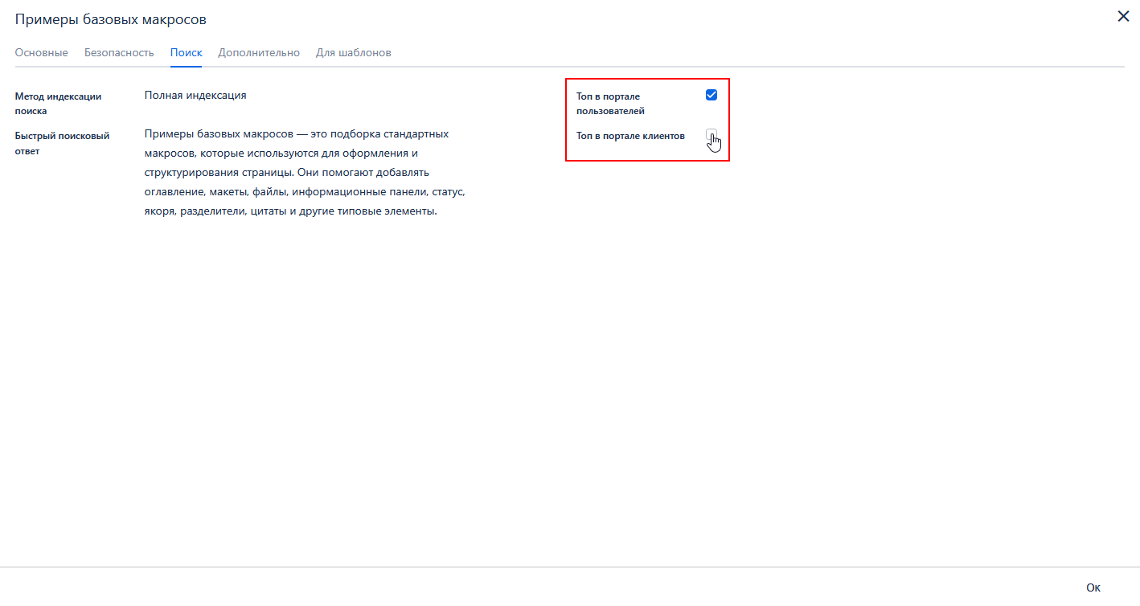Click the last line mentioning якоря and разделители
The height and width of the screenshot is (606, 1140).
point(290,212)
